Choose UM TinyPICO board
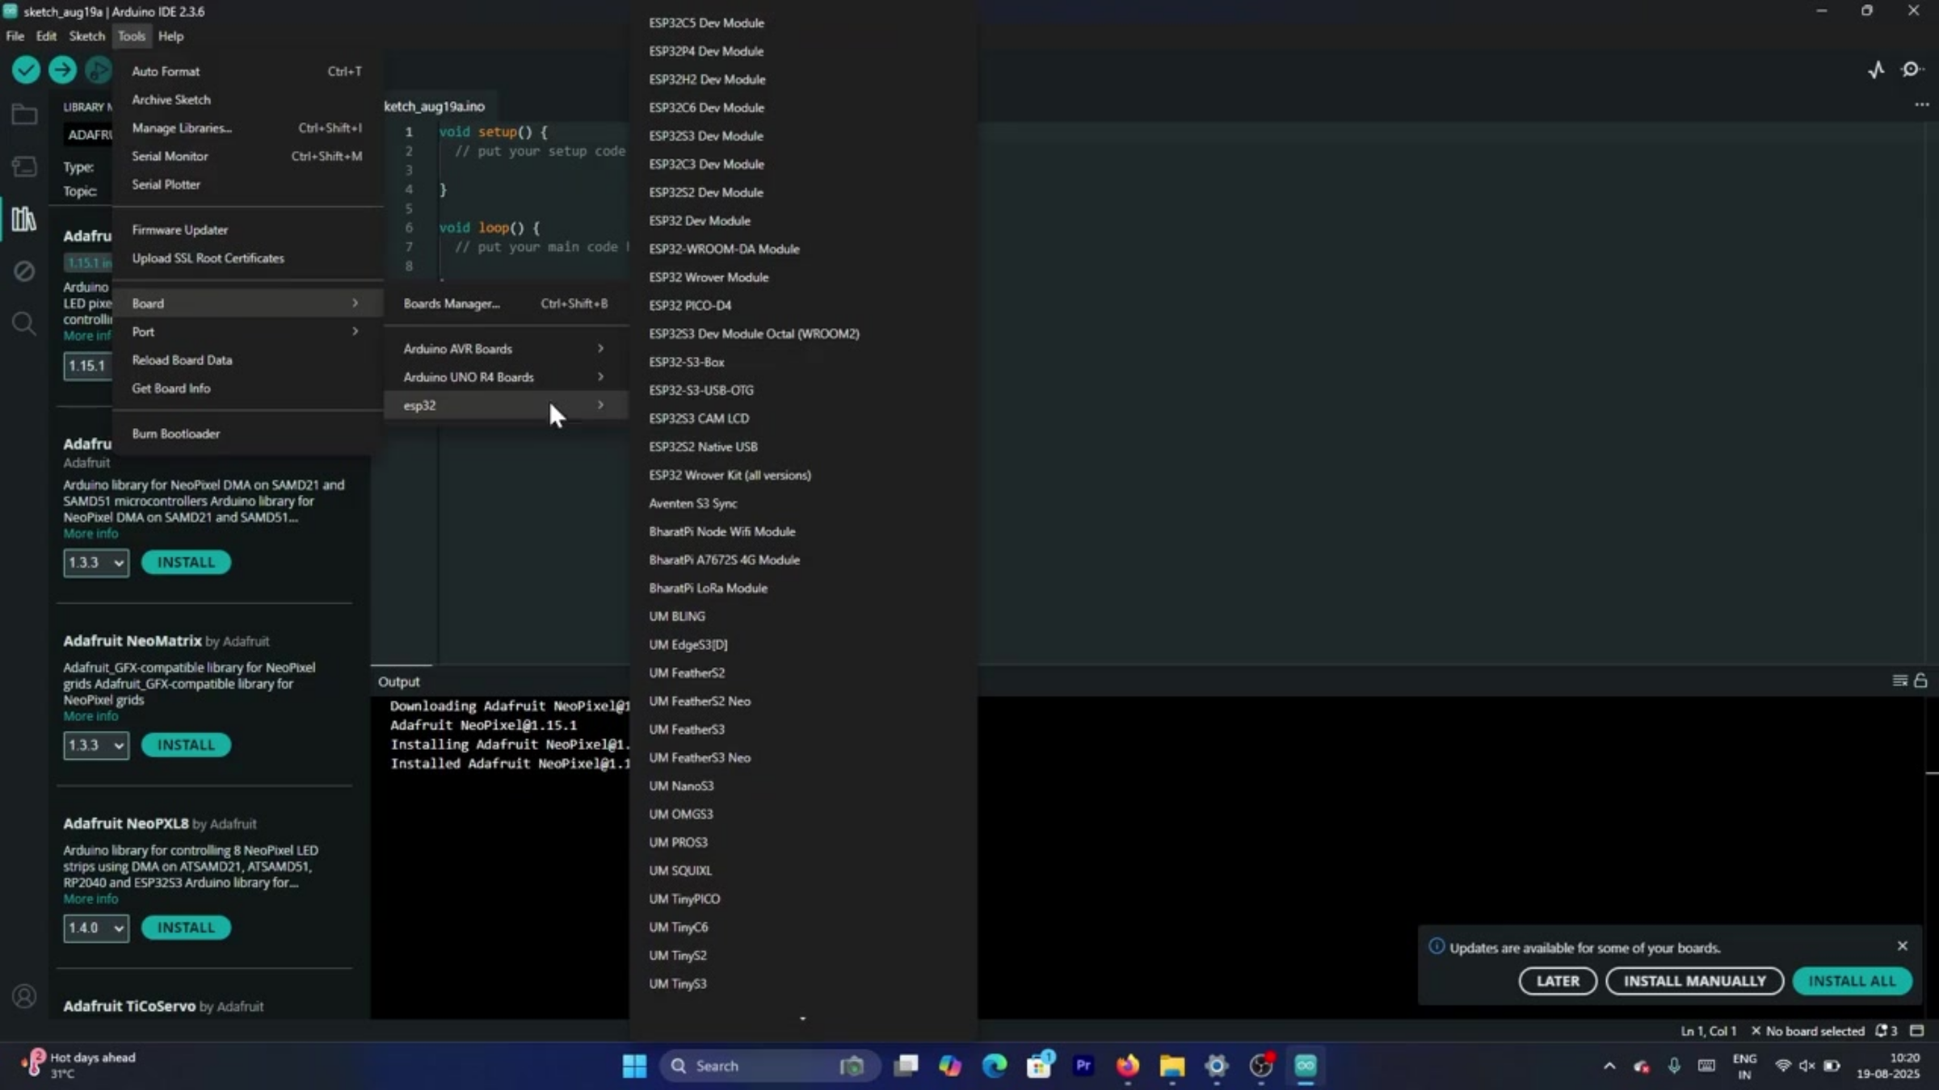1939x1090 pixels. coord(803,899)
